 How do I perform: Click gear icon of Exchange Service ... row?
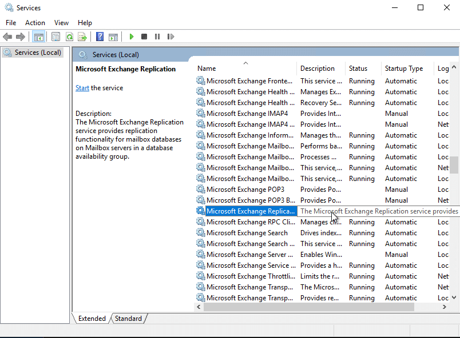pos(201,265)
